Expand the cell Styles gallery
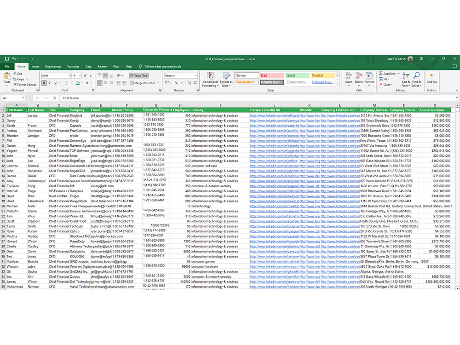The height and width of the screenshot is (345, 460). click(338, 84)
